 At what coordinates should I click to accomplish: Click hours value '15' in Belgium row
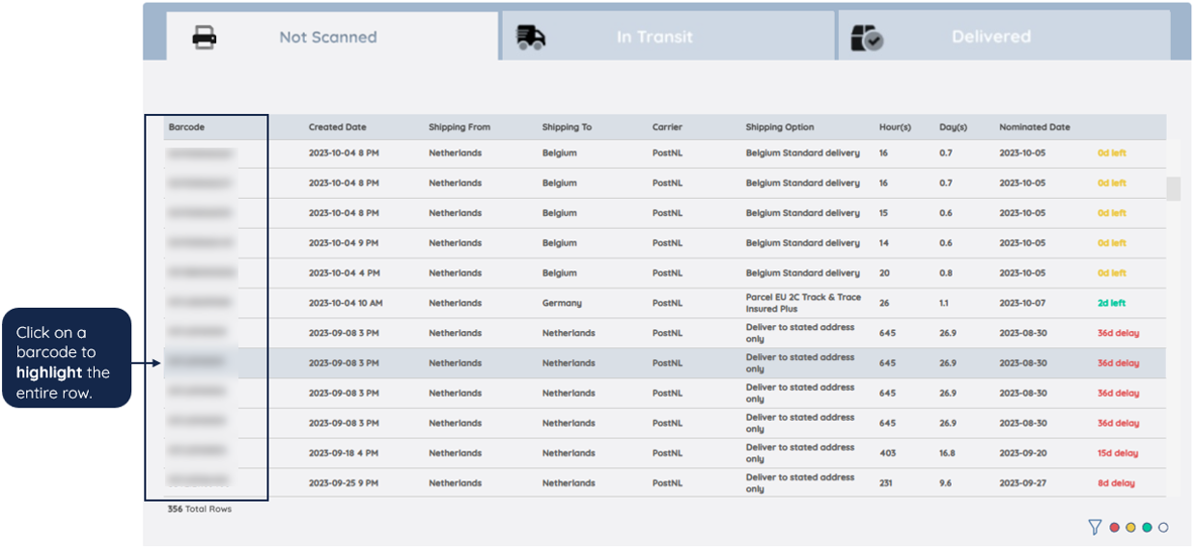(x=884, y=213)
